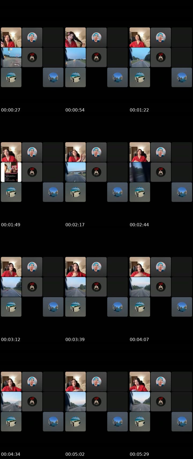This screenshot has width=193, height=459.
Task: Select the 00:00:27 timestamp label
Action: coord(11,110)
